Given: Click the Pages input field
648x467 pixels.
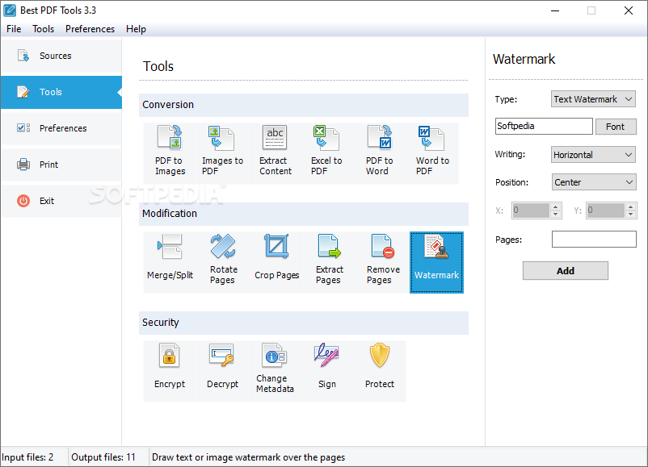Looking at the screenshot, I should [594, 240].
